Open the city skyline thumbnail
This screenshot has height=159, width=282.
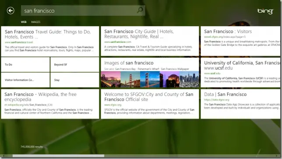click(x=189, y=79)
